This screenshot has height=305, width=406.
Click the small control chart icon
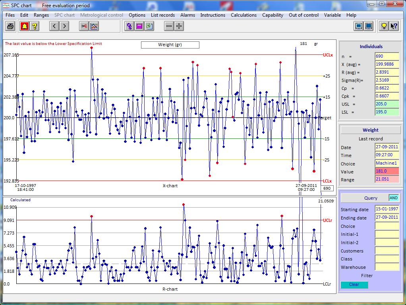point(94,26)
